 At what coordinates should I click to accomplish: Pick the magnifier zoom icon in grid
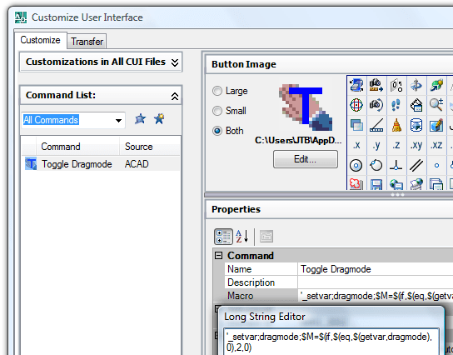[x=436, y=105]
